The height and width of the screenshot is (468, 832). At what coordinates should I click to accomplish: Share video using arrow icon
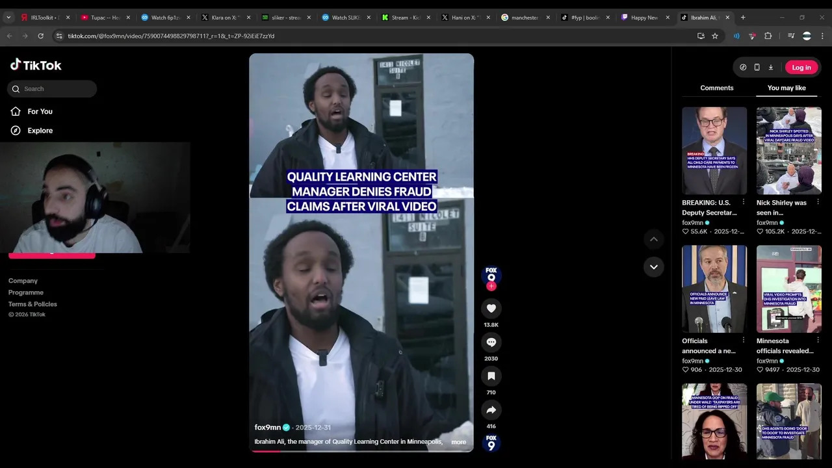(x=491, y=410)
